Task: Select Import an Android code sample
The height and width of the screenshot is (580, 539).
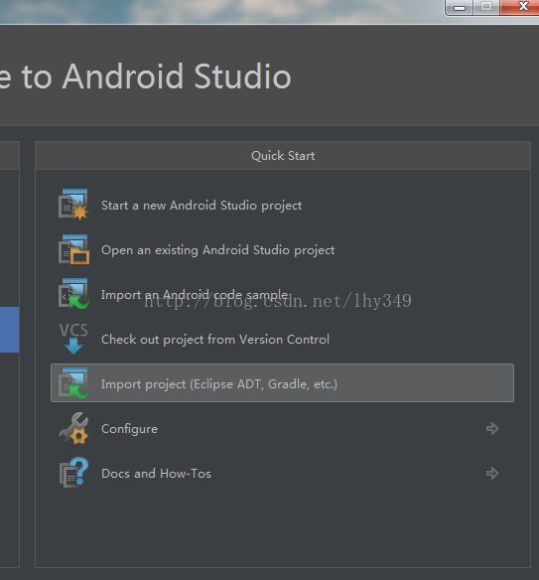Action: (195, 295)
